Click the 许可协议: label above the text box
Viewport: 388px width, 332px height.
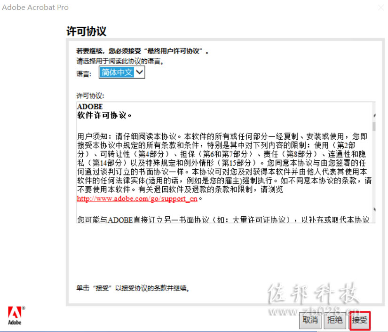90,96
